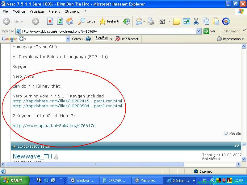Click the Google toolbar Cerca search button
This screenshot has width=247, height=185.
pyautogui.click(x=76, y=39)
